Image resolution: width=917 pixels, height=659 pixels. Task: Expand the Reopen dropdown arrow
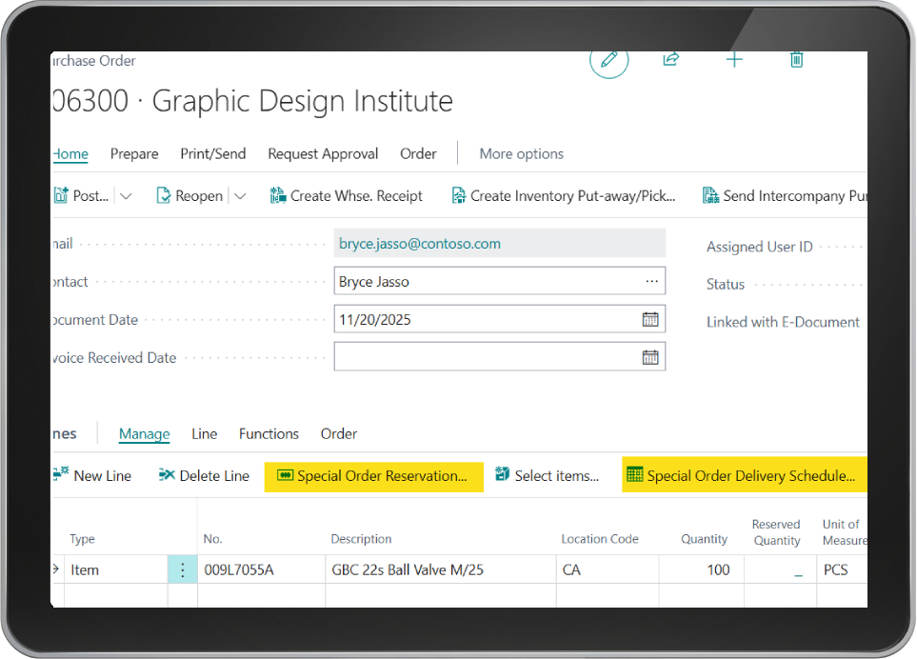(240, 196)
